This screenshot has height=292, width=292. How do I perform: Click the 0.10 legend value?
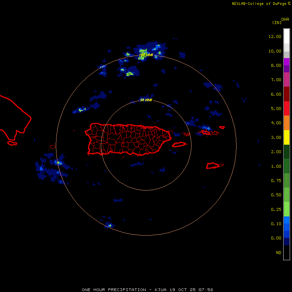coord(276,224)
